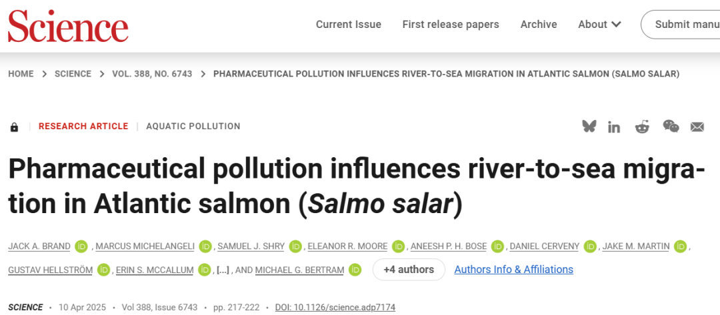Navigate to Vol. 388, No. 6743 breadcrumb
Viewport: 720px width, 315px height.
pyautogui.click(x=152, y=74)
